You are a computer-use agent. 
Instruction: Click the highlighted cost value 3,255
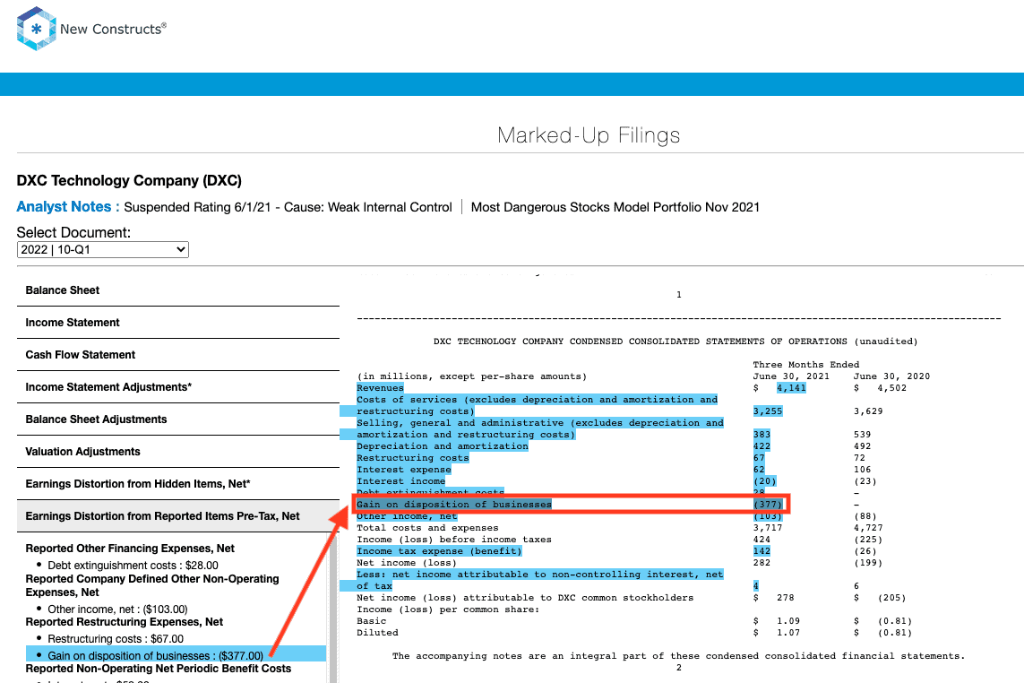tap(768, 411)
